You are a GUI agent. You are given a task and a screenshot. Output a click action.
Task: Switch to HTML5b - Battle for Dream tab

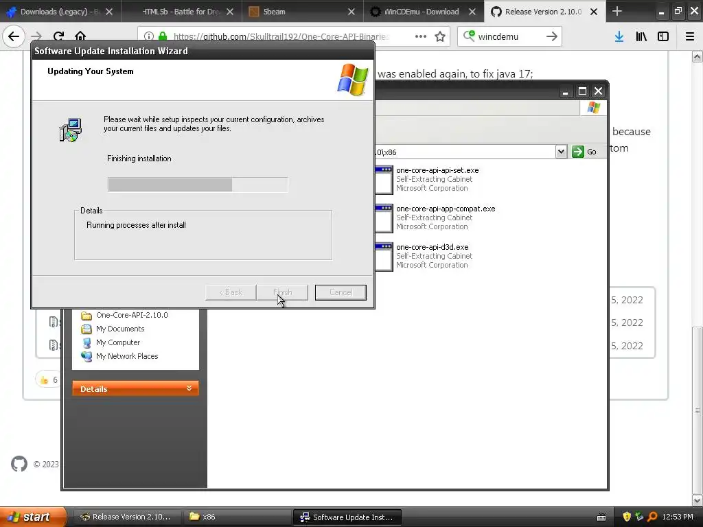tap(181, 12)
